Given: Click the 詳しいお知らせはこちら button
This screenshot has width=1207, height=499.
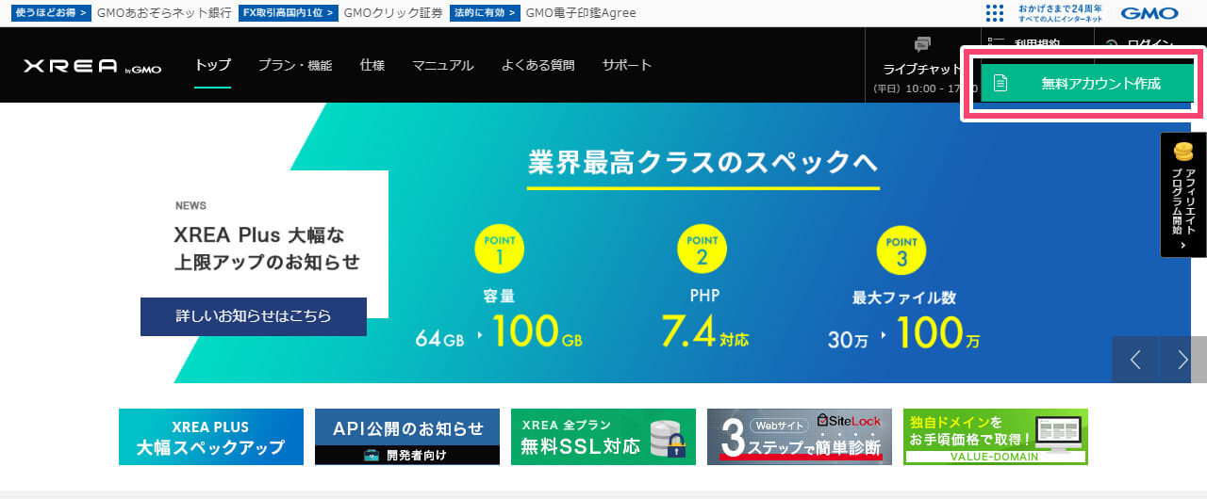Looking at the screenshot, I should [254, 316].
